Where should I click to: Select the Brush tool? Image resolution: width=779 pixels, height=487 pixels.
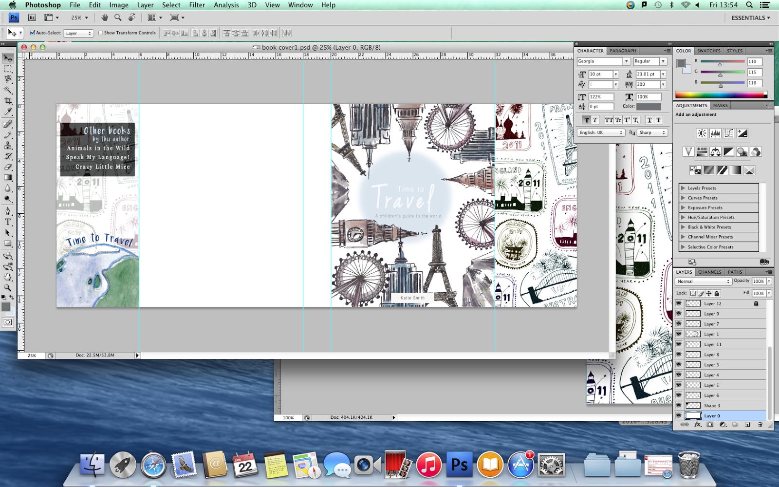(x=8, y=134)
